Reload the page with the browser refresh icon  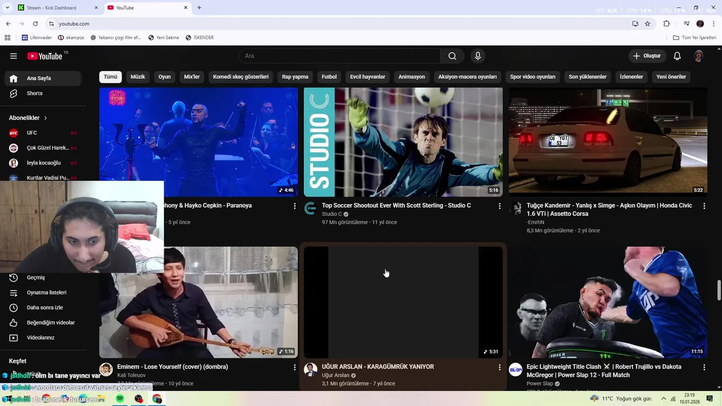click(x=35, y=24)
